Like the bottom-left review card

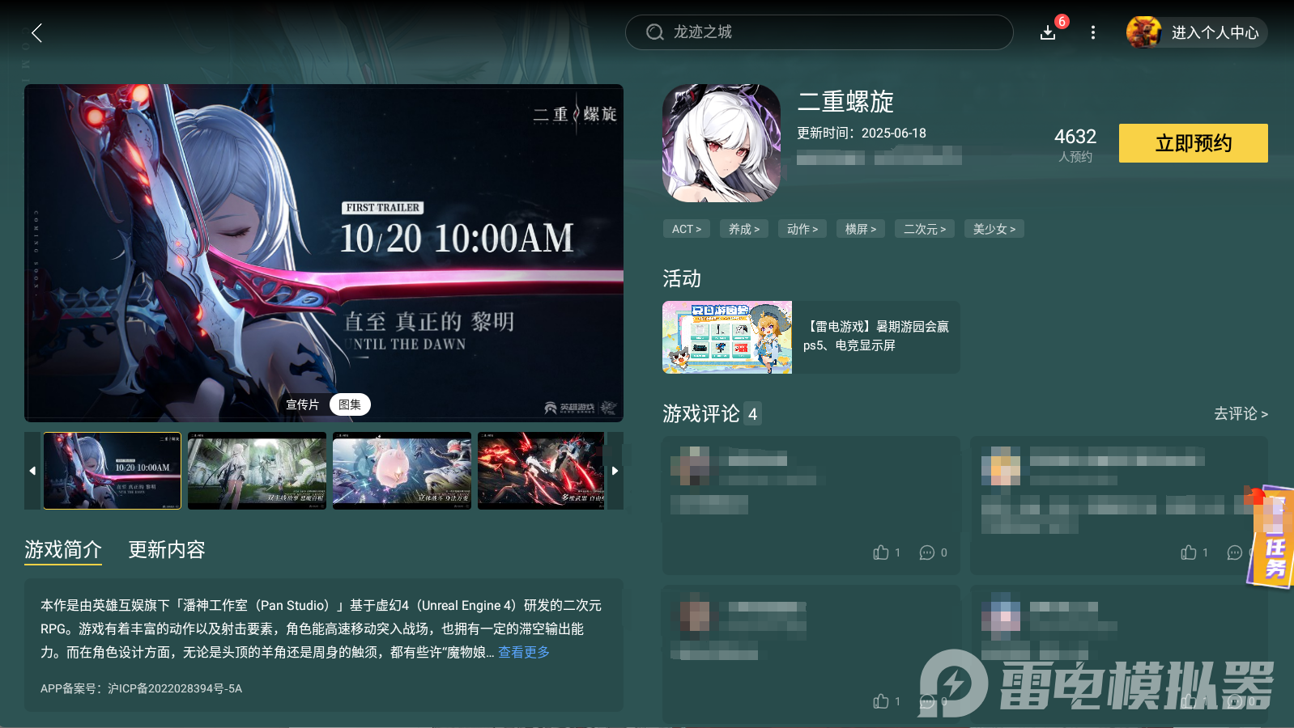pos(881,701)
